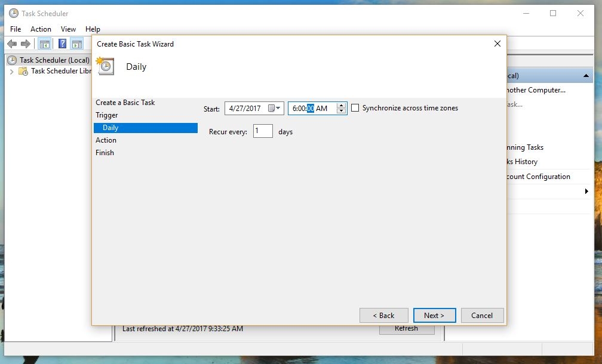Click the 4/27/2017 date text
The height and width of the screenshot is (364, 602).
[x=245, y=109]
